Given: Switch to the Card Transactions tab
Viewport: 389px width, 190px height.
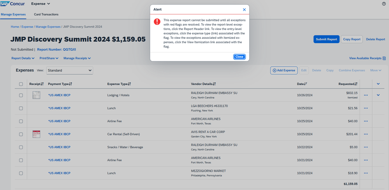Looking at the screenshot, I should point(46,14).
